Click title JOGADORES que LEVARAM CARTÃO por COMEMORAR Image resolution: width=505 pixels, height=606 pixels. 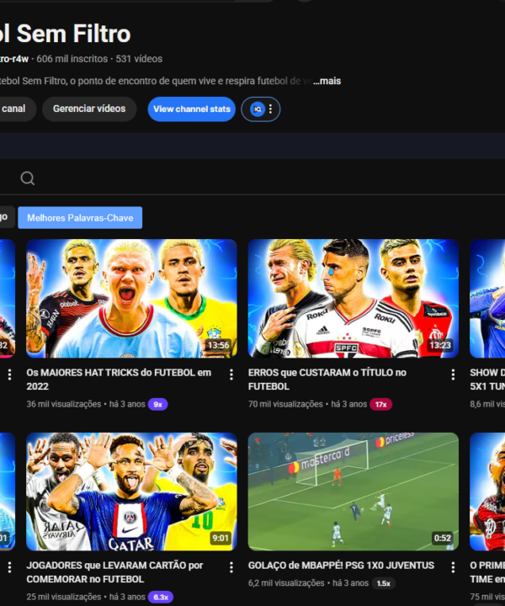point(114,572)
